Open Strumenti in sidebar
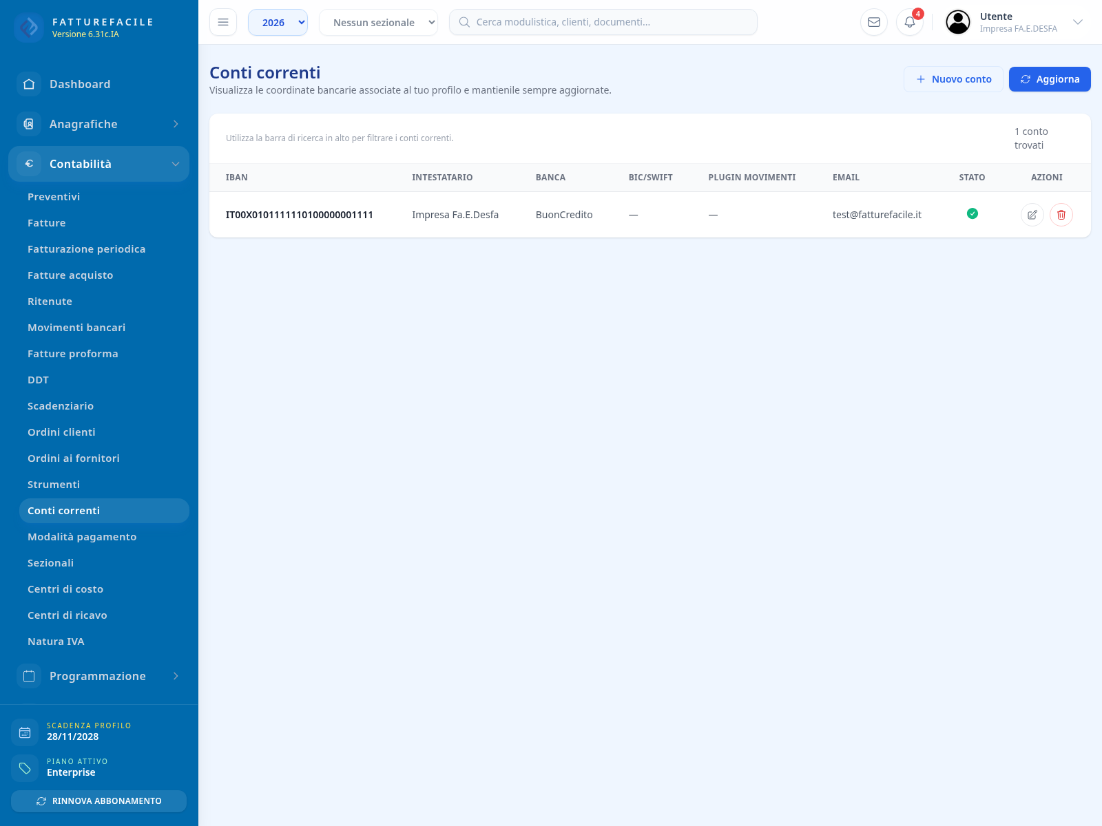 pos(104,485)
